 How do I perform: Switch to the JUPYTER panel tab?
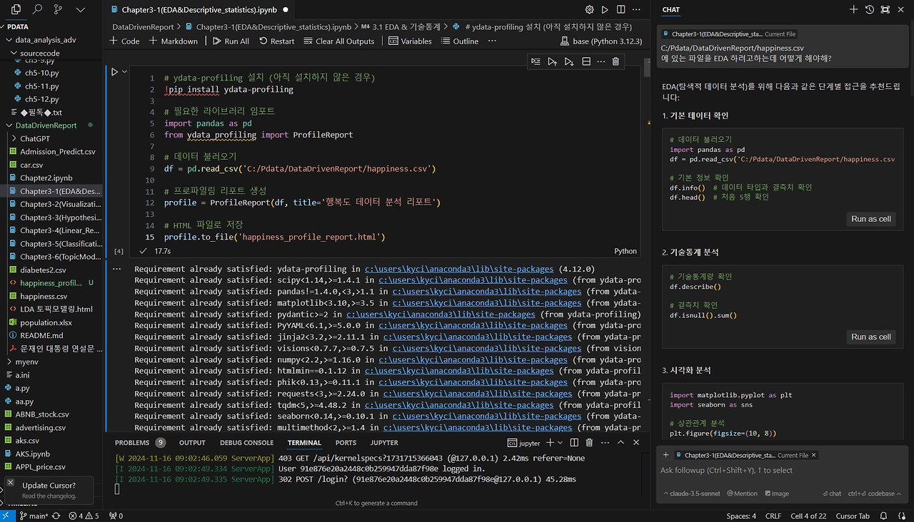[x=383, y=443]
